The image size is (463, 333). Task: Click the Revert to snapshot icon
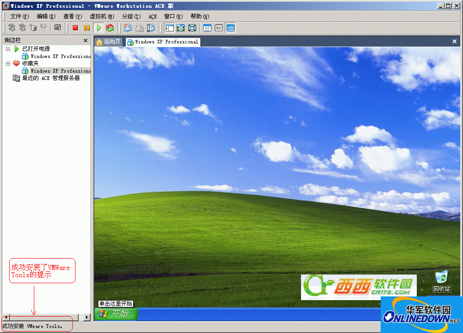(140, 28)
